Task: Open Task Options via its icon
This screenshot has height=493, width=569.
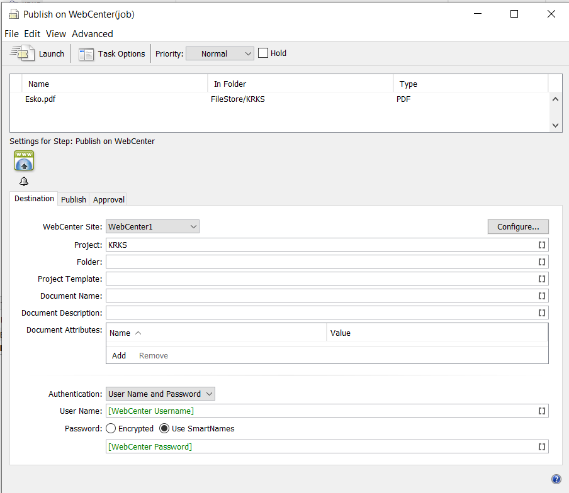Action: [x=86, y=53]
